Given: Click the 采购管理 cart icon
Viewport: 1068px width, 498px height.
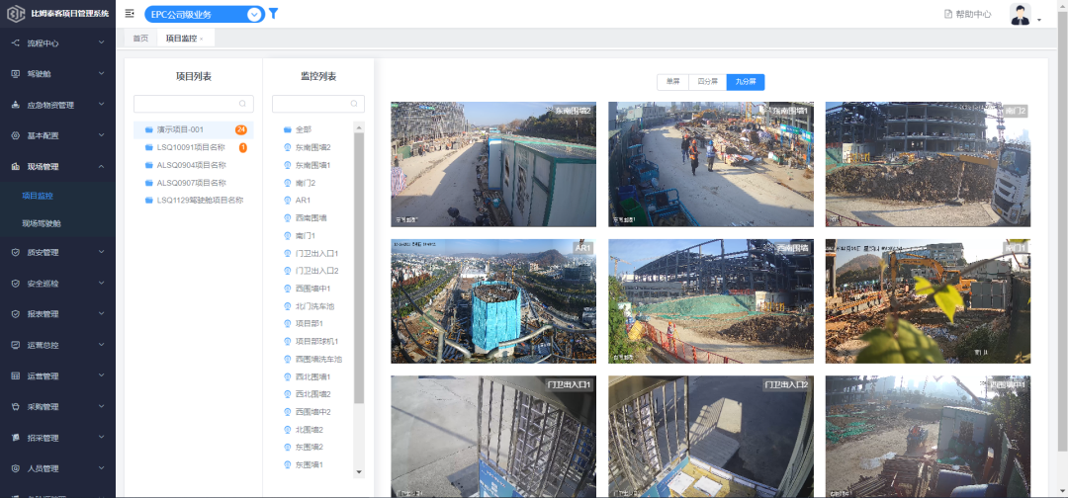Looking at the screenshot, I should point(15,407).
